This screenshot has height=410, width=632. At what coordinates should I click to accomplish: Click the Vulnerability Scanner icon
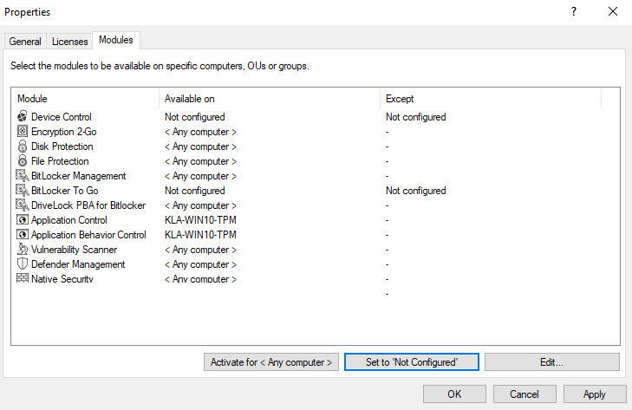(x=23, y=250)
